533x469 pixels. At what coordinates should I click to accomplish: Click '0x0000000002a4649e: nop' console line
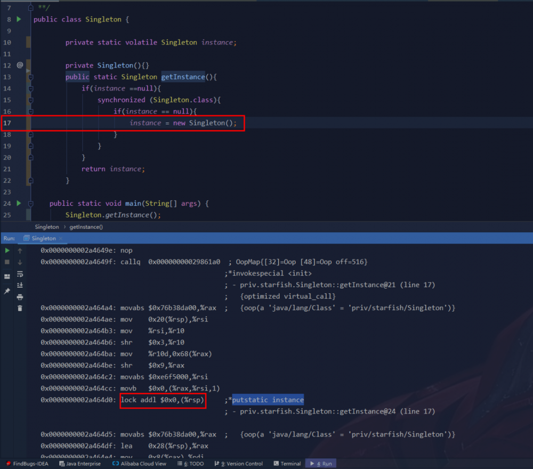[x=86, y=250]
